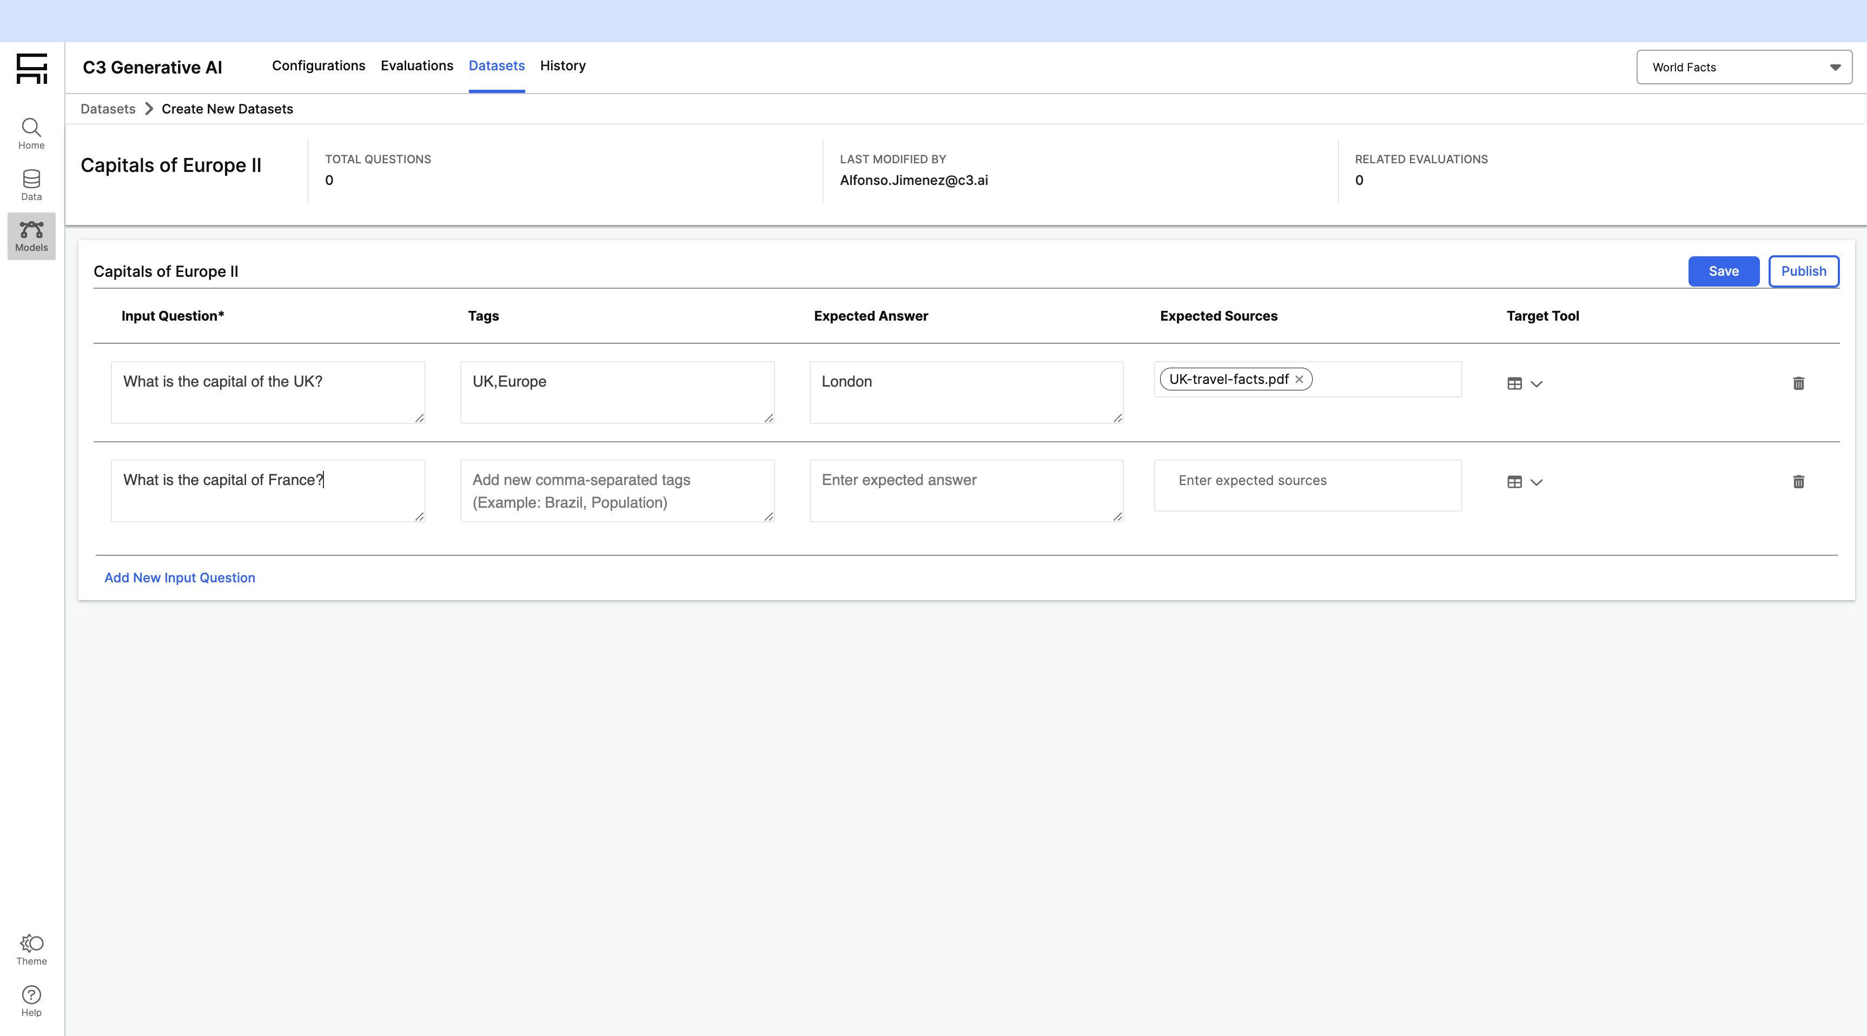Delete the UK capital question row
This screenshot has width=1867, height=1036.
tap(1798, 383)
